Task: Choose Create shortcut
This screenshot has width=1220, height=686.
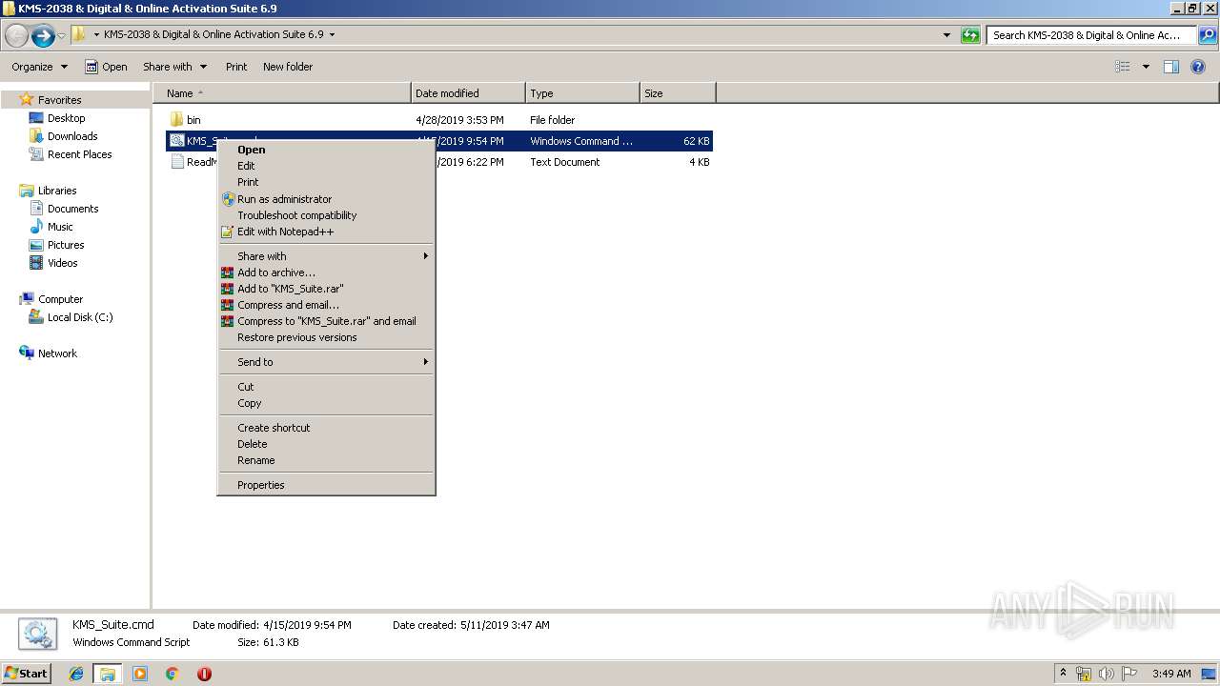Action: coord(326,428)
